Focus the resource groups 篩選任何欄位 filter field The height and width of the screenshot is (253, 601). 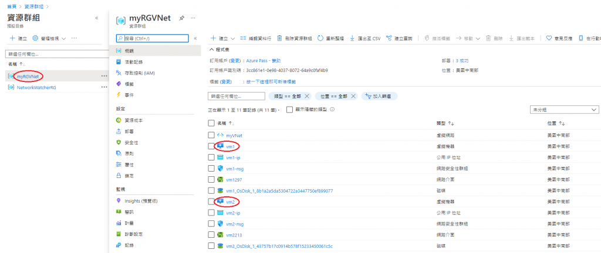click(58, 54)
